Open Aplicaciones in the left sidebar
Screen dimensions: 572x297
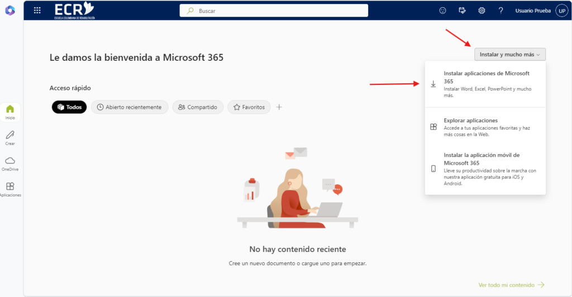(x=10, y=189)
